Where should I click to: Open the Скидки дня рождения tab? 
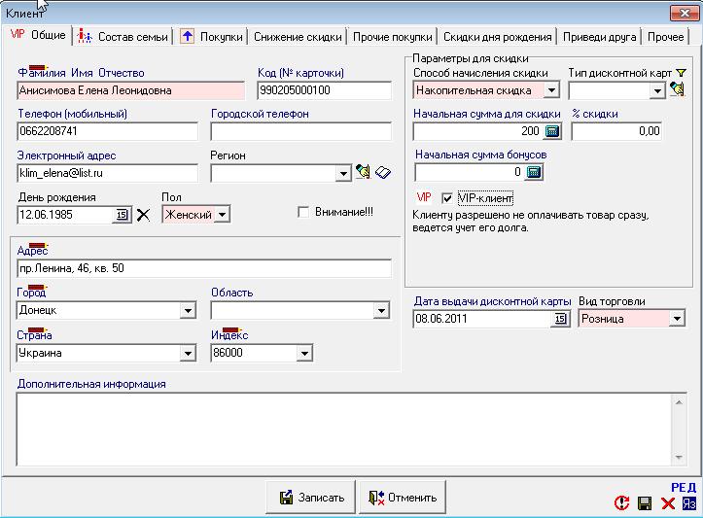click(497, 37)
